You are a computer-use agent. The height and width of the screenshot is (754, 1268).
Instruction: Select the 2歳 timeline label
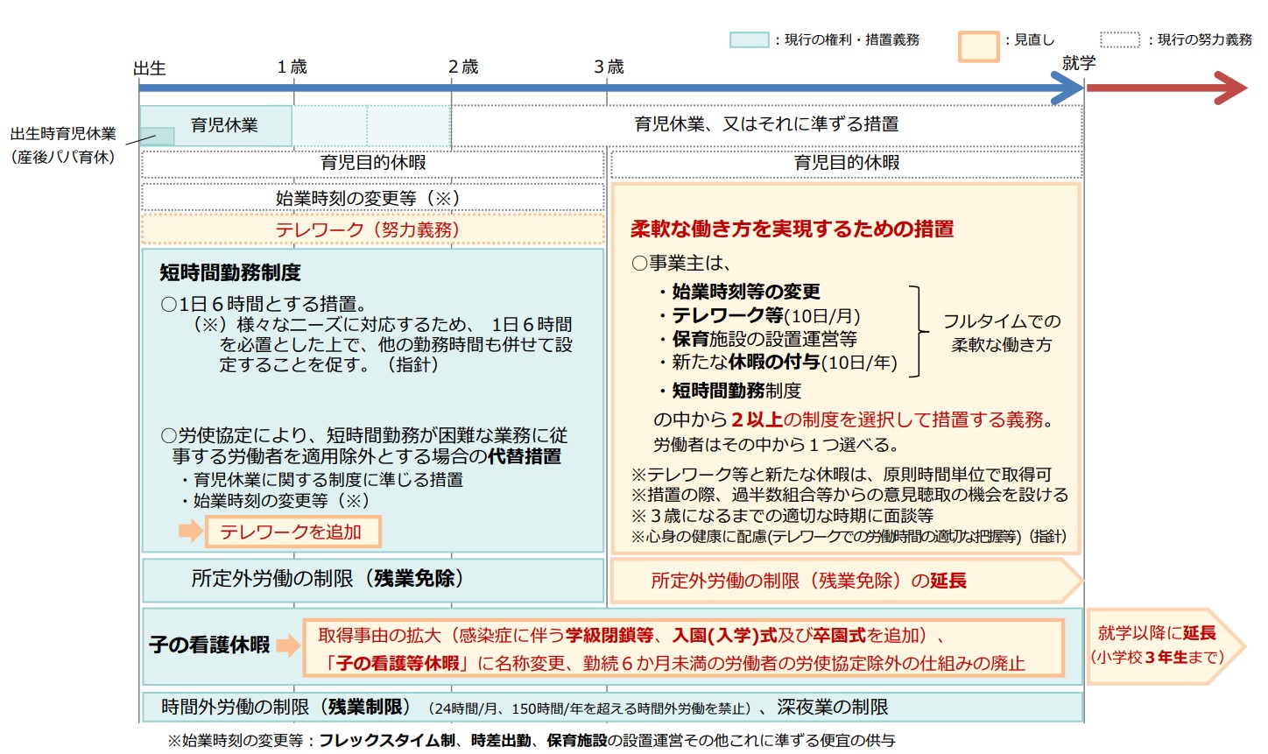(463, 67)
